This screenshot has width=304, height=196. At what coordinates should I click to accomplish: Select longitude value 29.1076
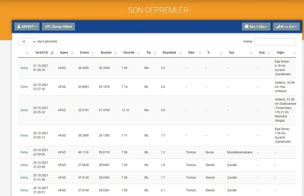pyautogui.click(x=104, y=87)
